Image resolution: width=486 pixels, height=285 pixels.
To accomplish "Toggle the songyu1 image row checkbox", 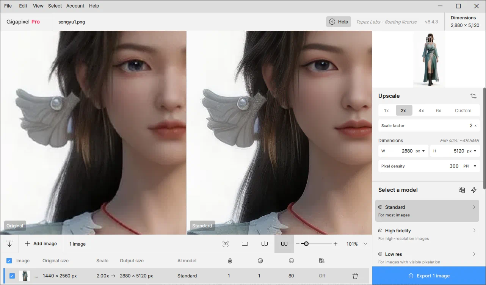I will [12, 276].
